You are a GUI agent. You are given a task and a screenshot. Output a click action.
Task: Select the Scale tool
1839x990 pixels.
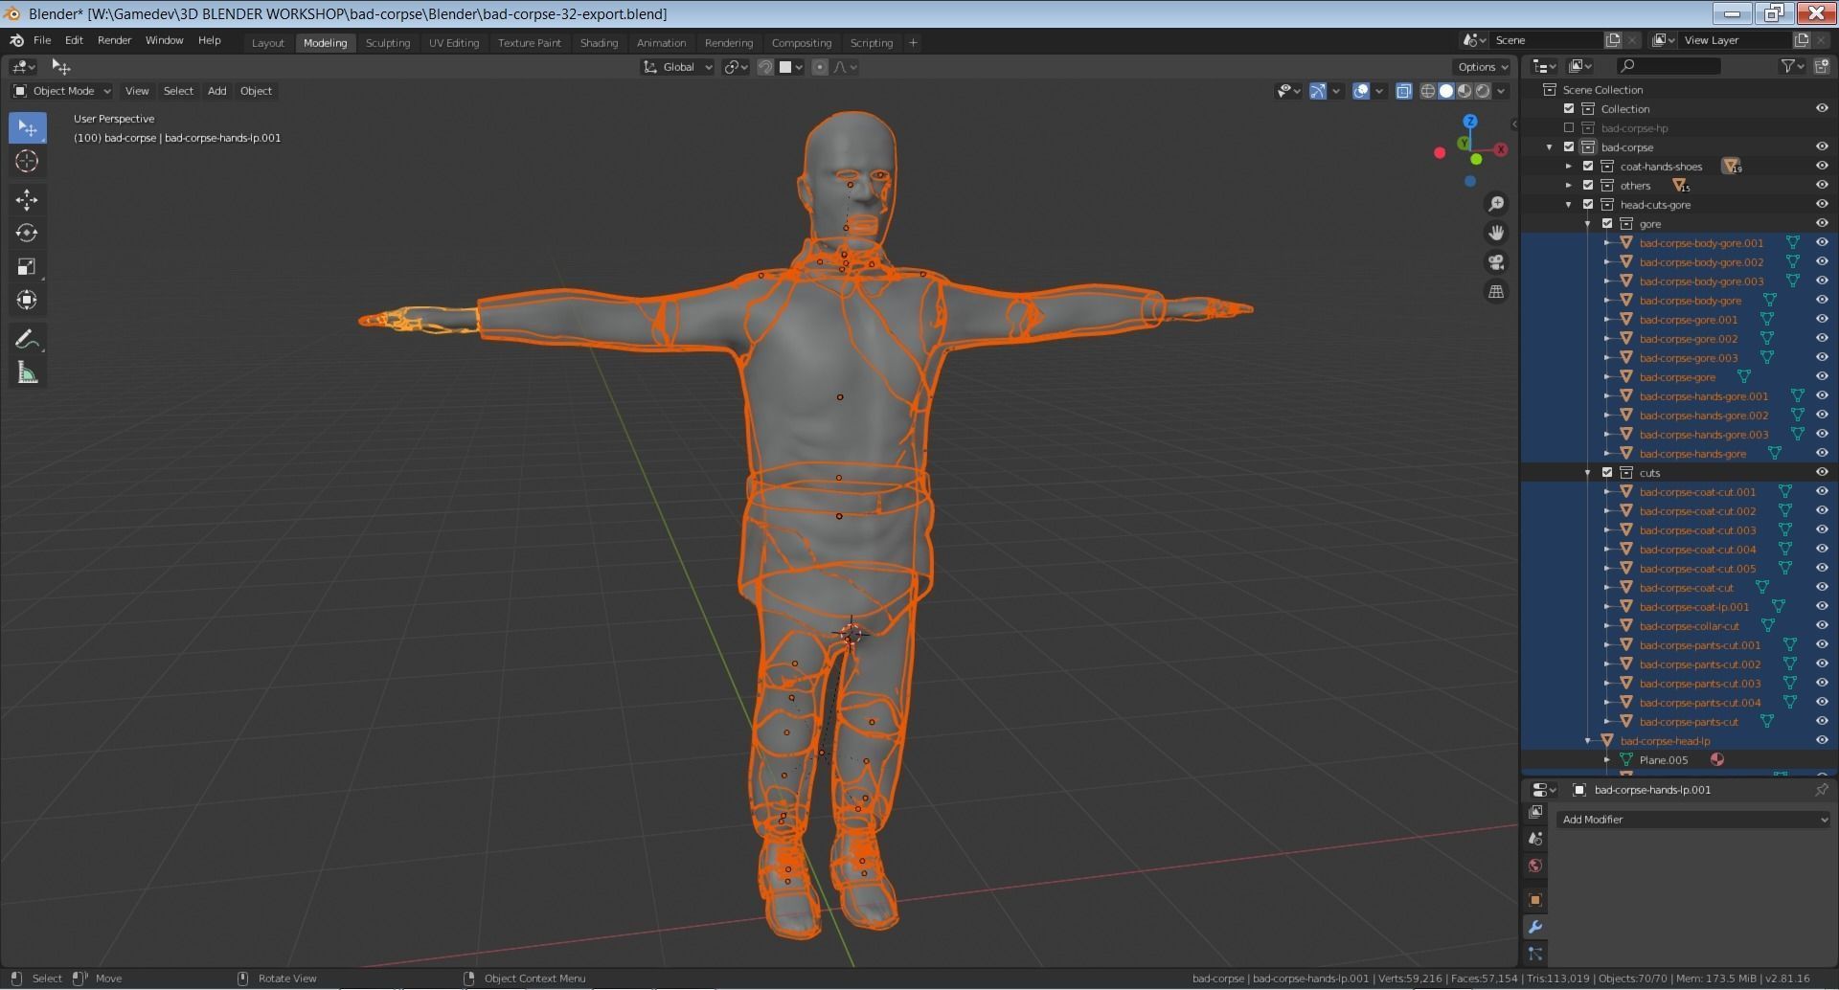pyautogui.click(x=27, y=266)
